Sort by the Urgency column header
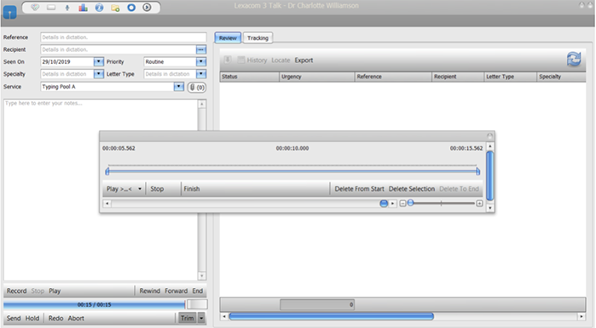The width and height of the screenshot is (596, 328). coord(316,77)
